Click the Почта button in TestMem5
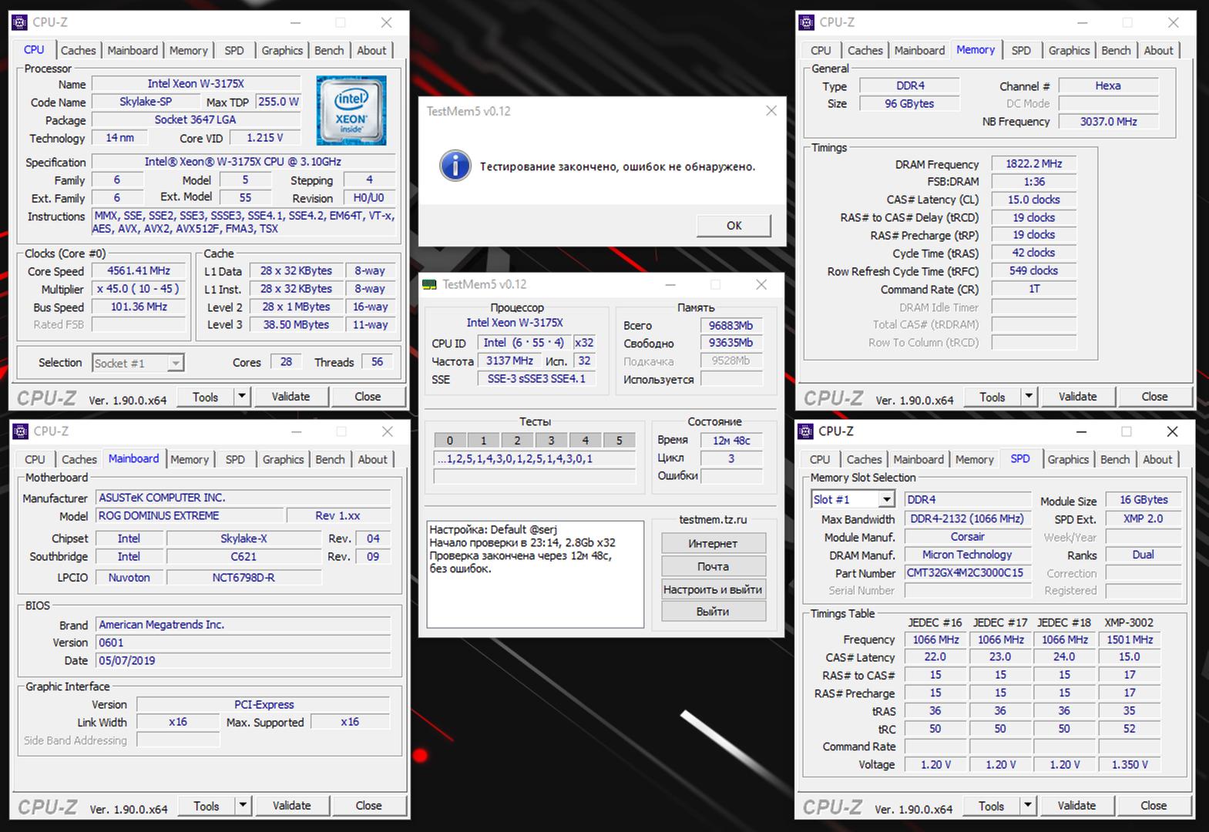This screenshot has width=1209, height=832. (x=714, y=567)
